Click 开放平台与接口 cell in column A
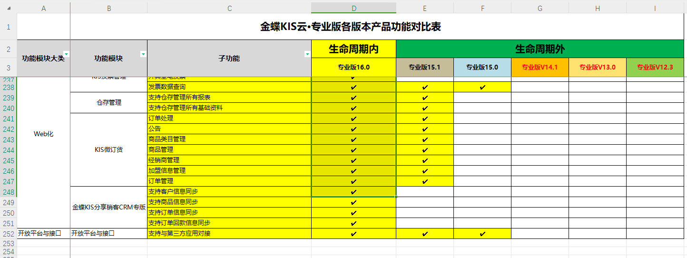This screenshot has height=258, width=687. click(x=44, y=234)
